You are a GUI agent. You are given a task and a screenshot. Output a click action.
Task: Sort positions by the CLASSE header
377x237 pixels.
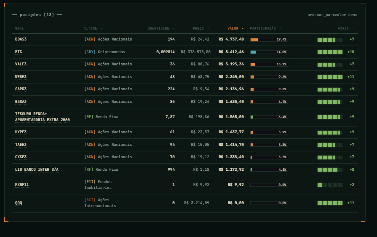(93, 29)
